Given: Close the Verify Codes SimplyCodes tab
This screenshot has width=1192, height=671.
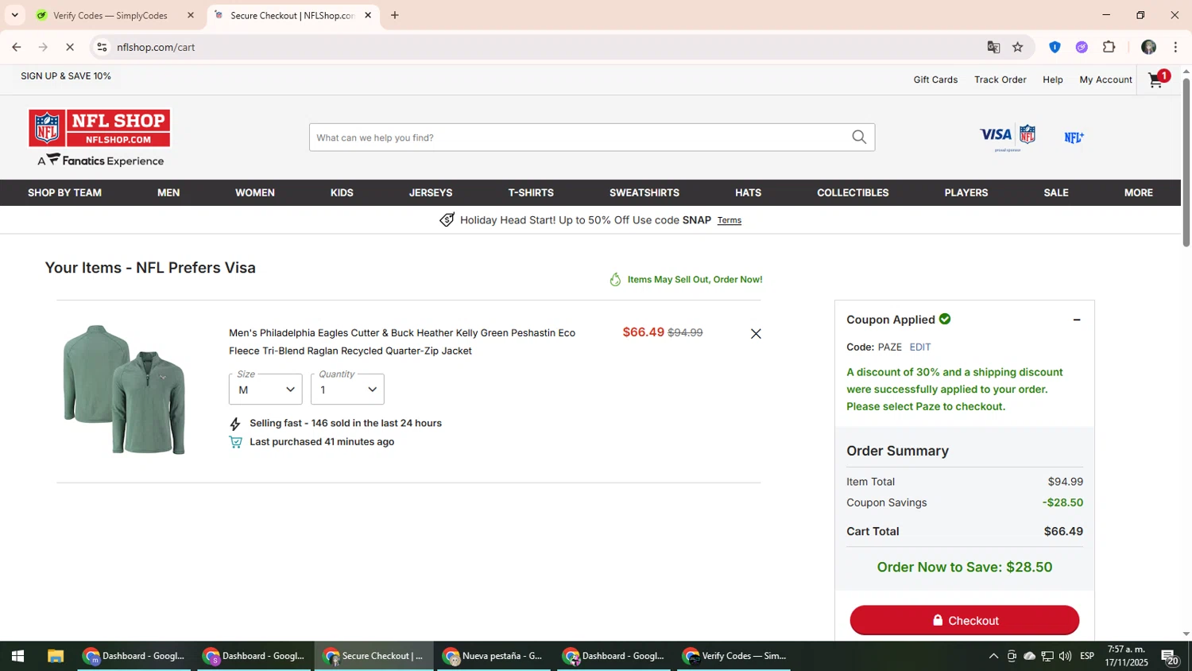Looking at the screenshot, I should point(191,15).
